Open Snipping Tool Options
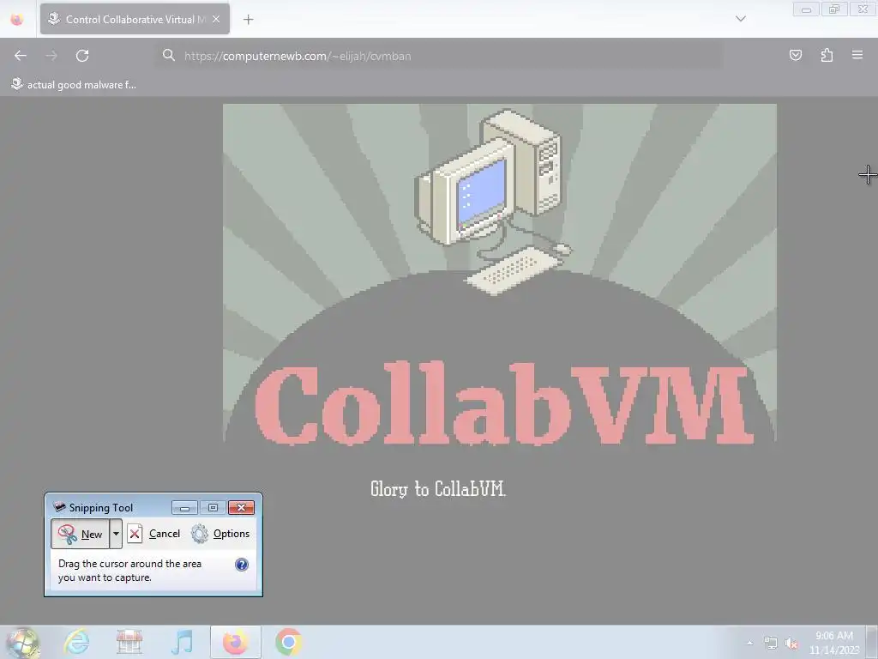The image size is (878, 659). click(x=220, y=534)
